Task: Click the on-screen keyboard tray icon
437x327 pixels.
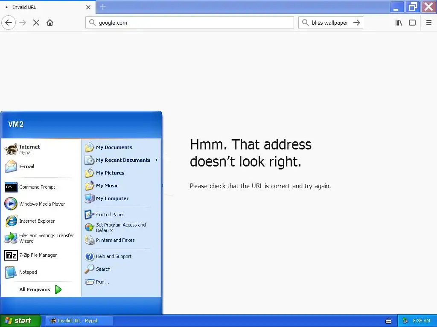Action: coord(388,321)
